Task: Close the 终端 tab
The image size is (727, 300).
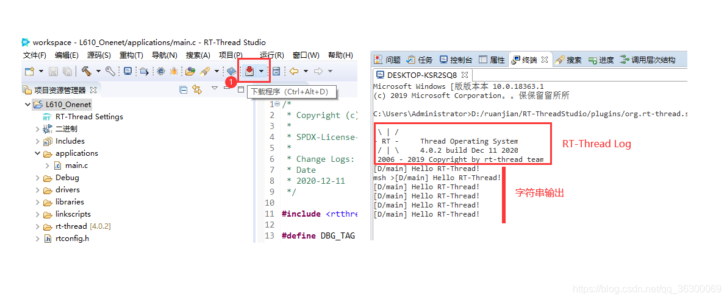Action: coord(545,60)
